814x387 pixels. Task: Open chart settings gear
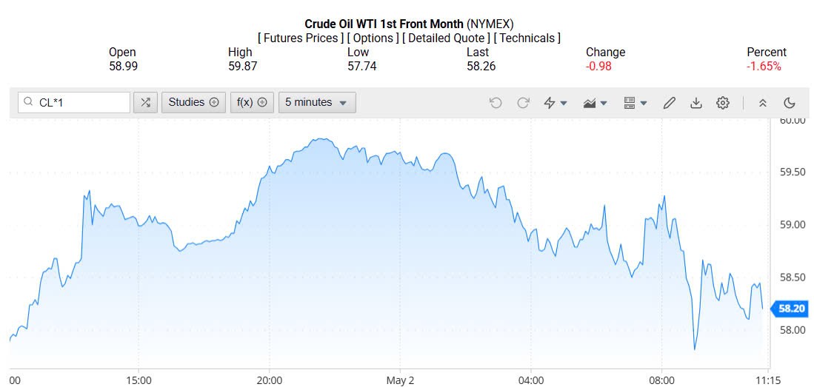click(x=723, y=103)
